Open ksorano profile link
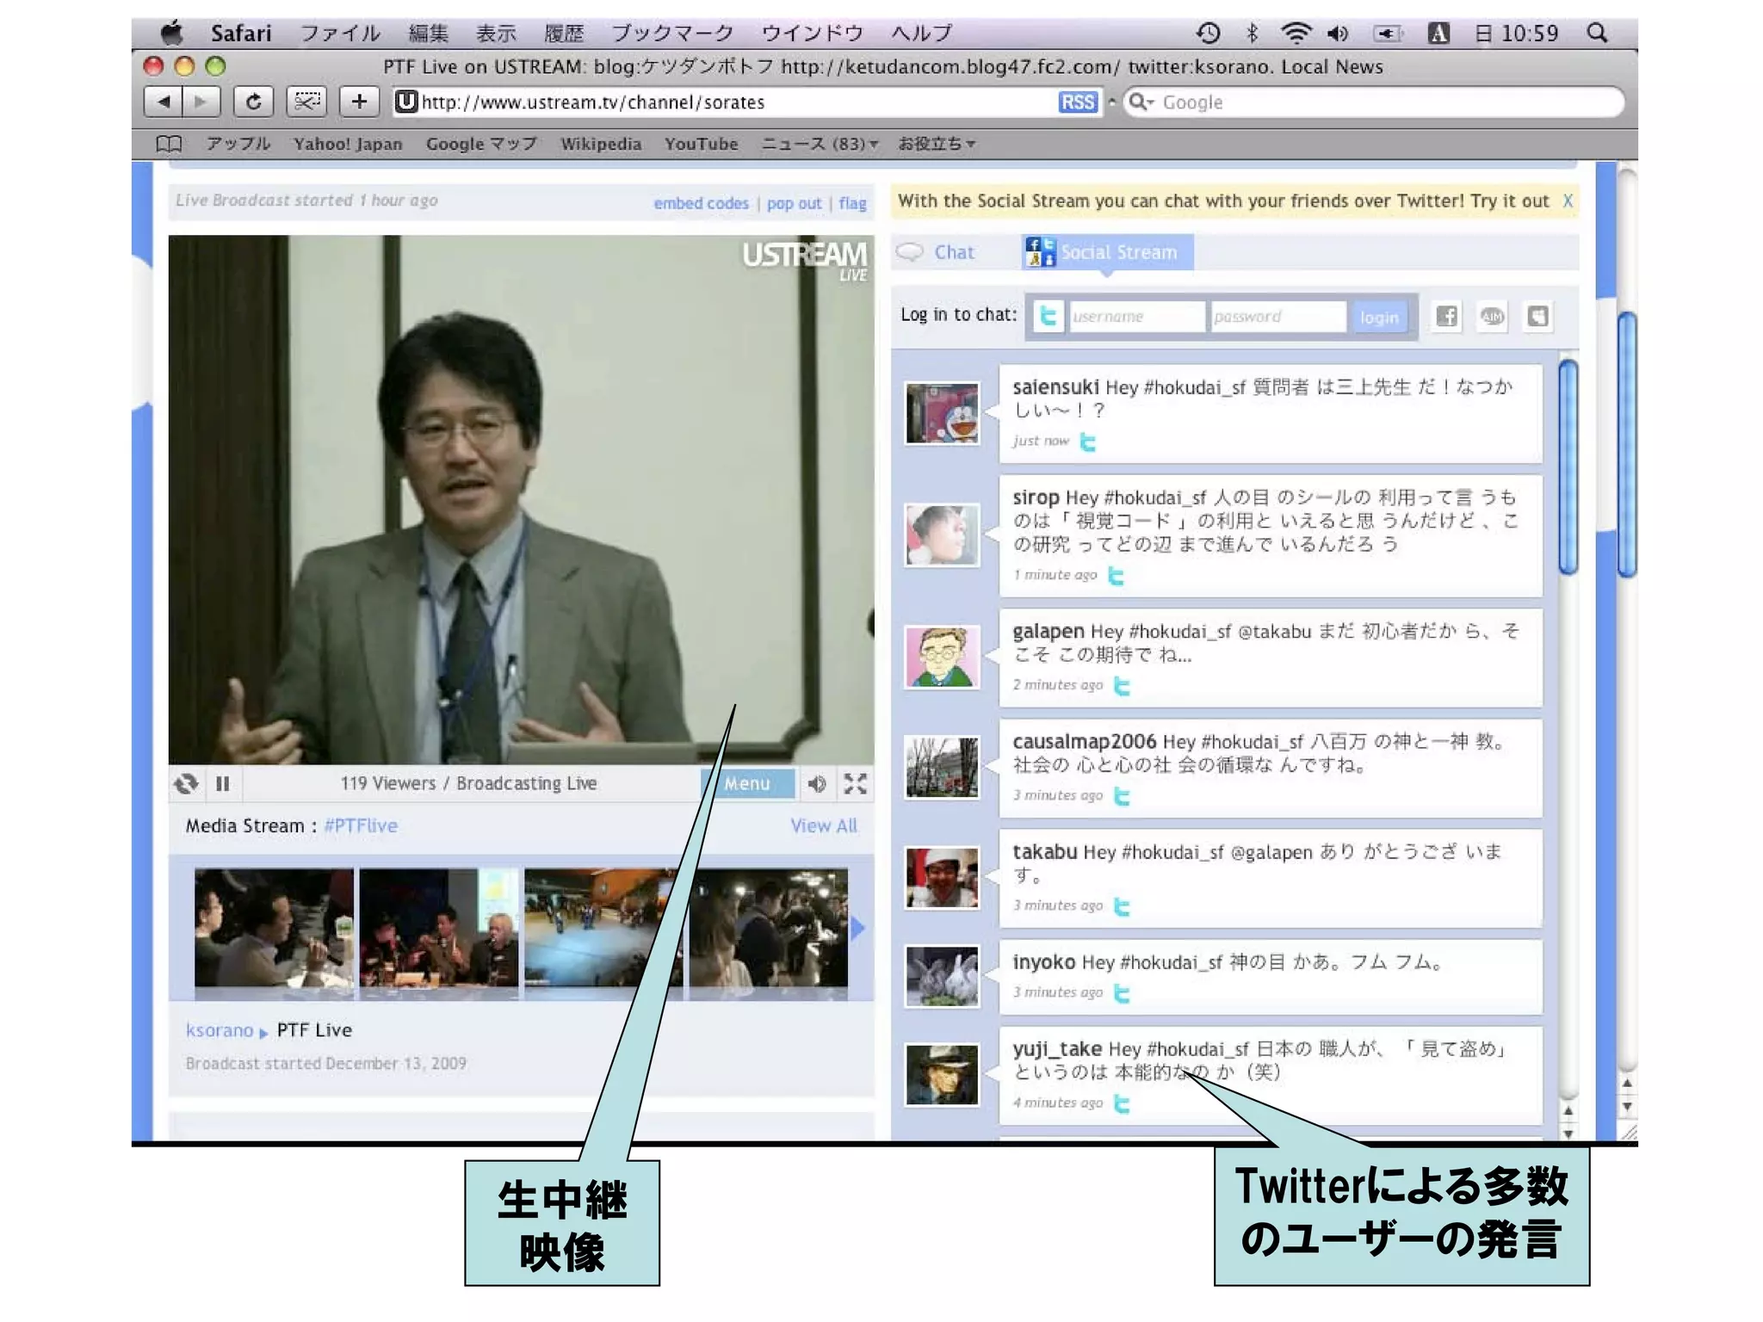The height and width of the screenshot is (1322, 1763). (x=220, y=1030)
